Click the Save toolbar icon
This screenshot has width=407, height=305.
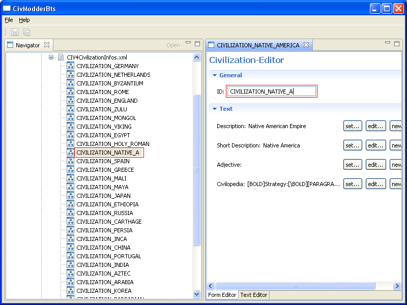(x=15, y=32)
